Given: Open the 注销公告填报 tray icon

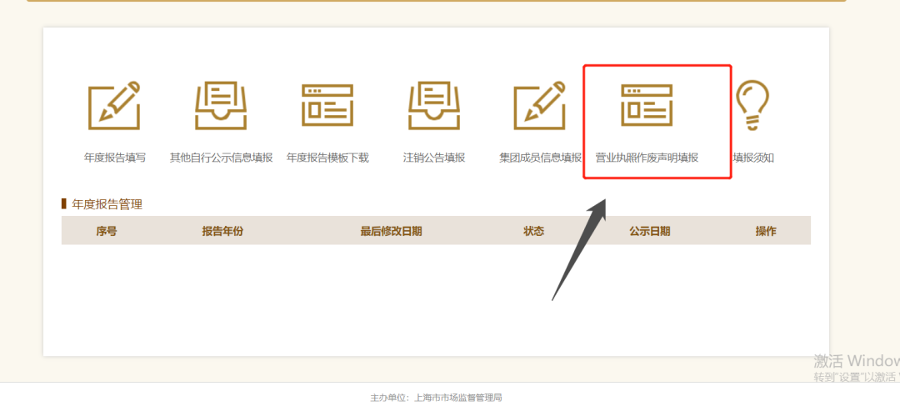Looking at the screenshot, I should click(x=434, y=105).
